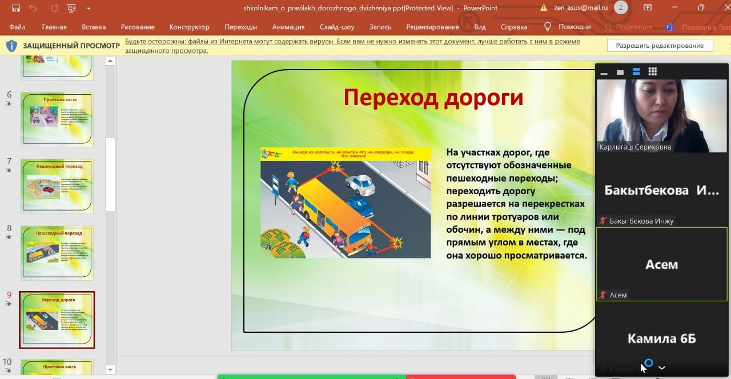Open the Вставка ribbon tab

tap(94, 27)
